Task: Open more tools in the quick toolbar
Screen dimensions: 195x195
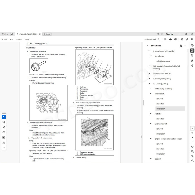Action: pos(4,148)
